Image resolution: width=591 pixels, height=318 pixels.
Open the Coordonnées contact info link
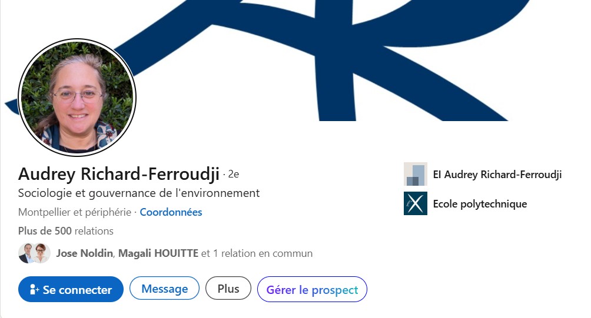tap(171, 212)
